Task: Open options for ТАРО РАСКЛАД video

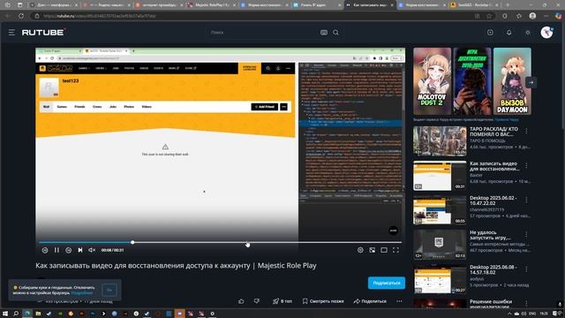Action: [526, 132]
